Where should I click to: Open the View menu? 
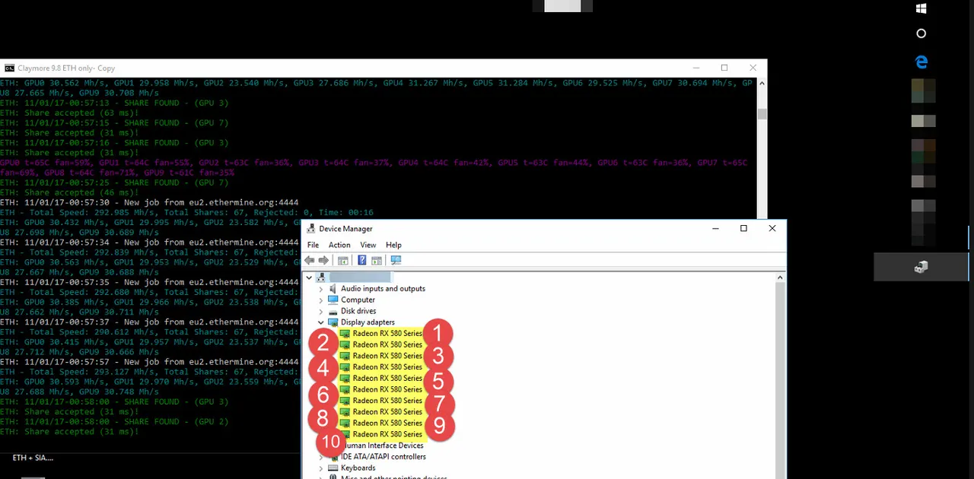tap(368, 245)
